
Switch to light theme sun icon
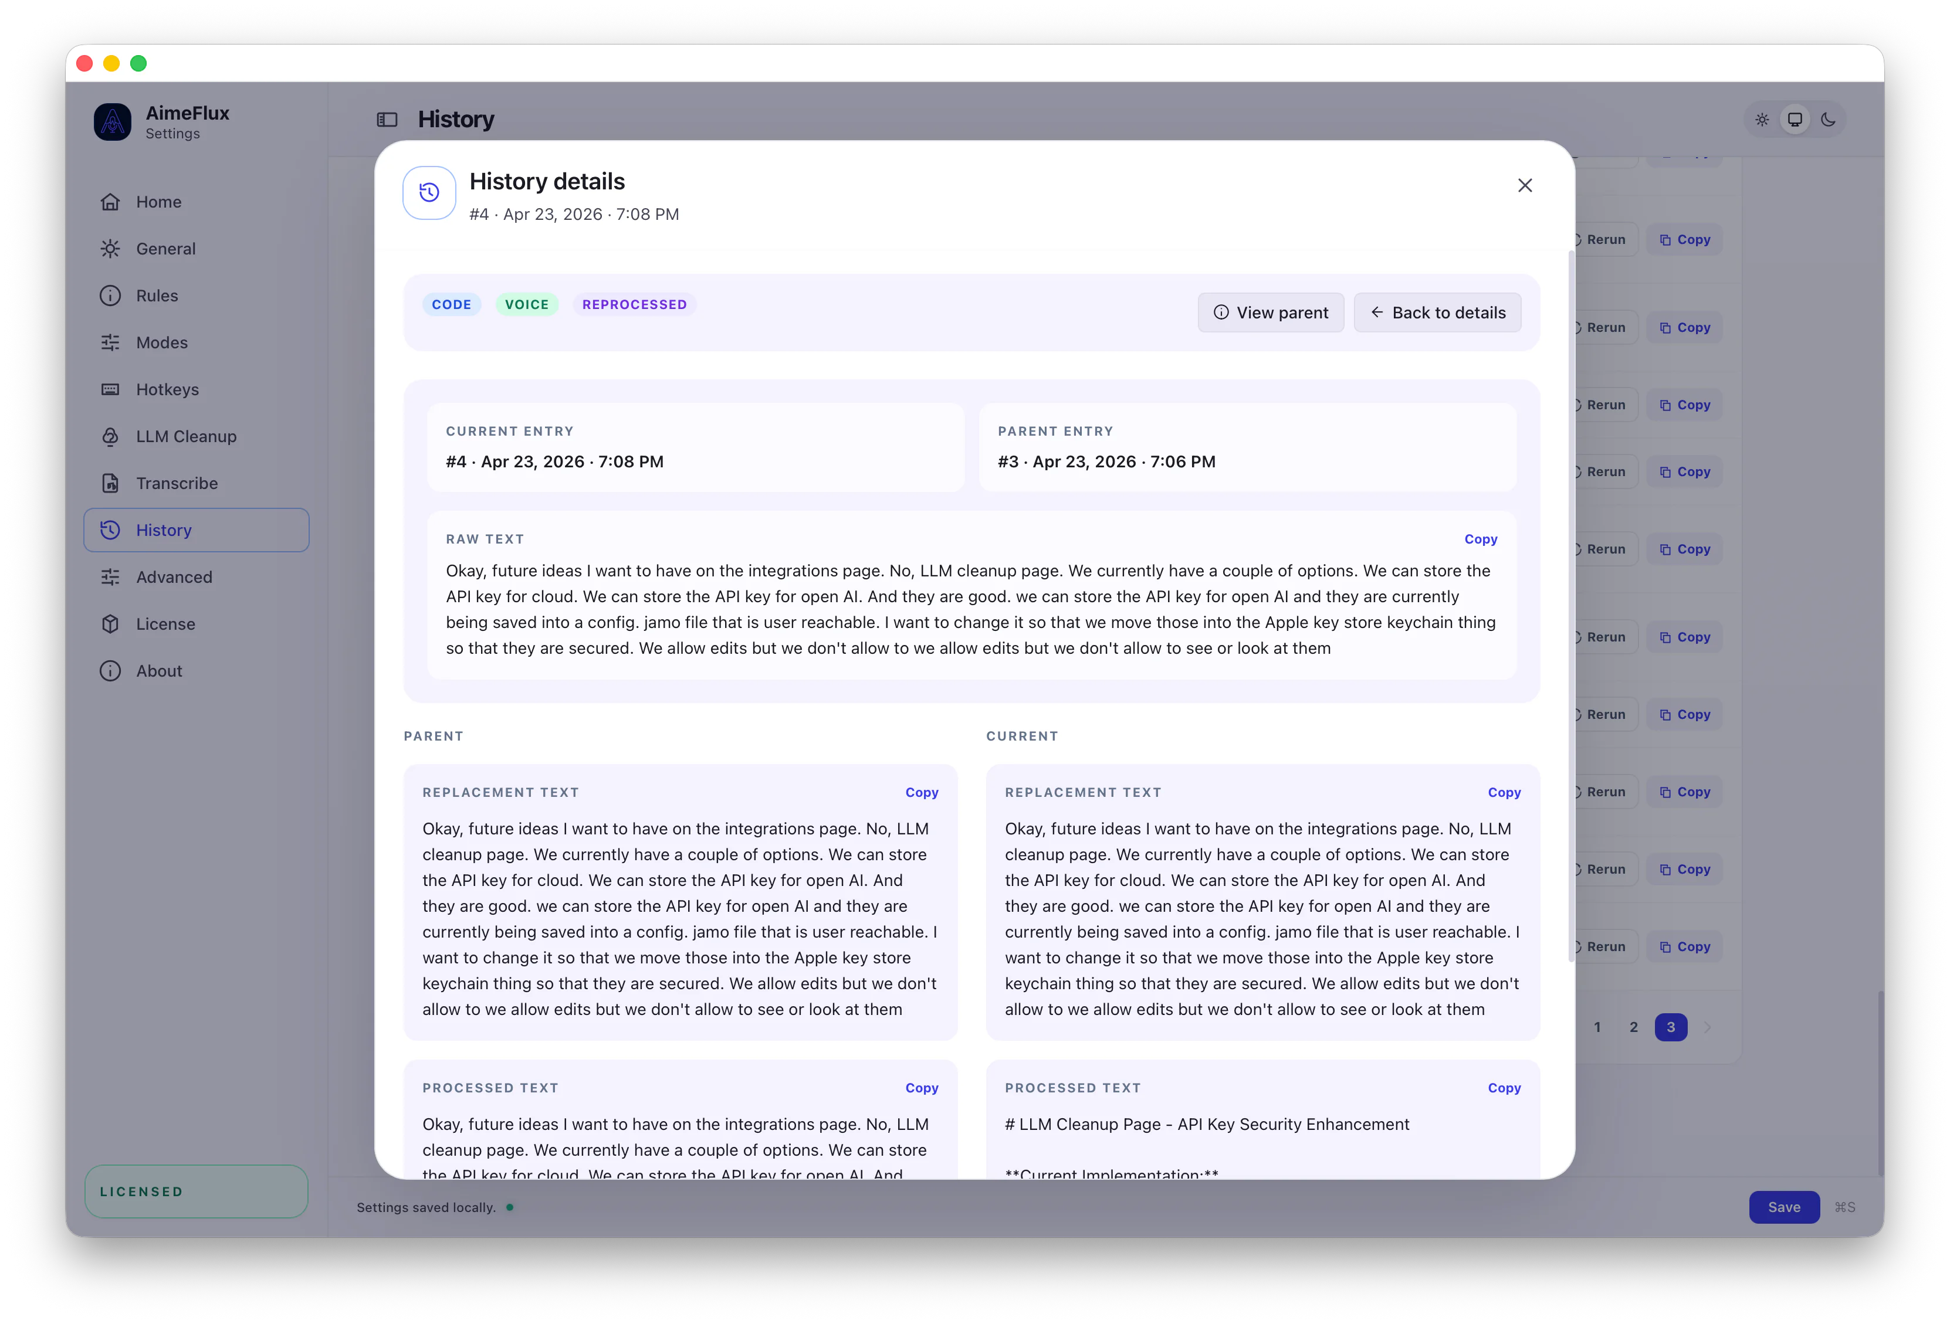click(x=1762, y=120)
